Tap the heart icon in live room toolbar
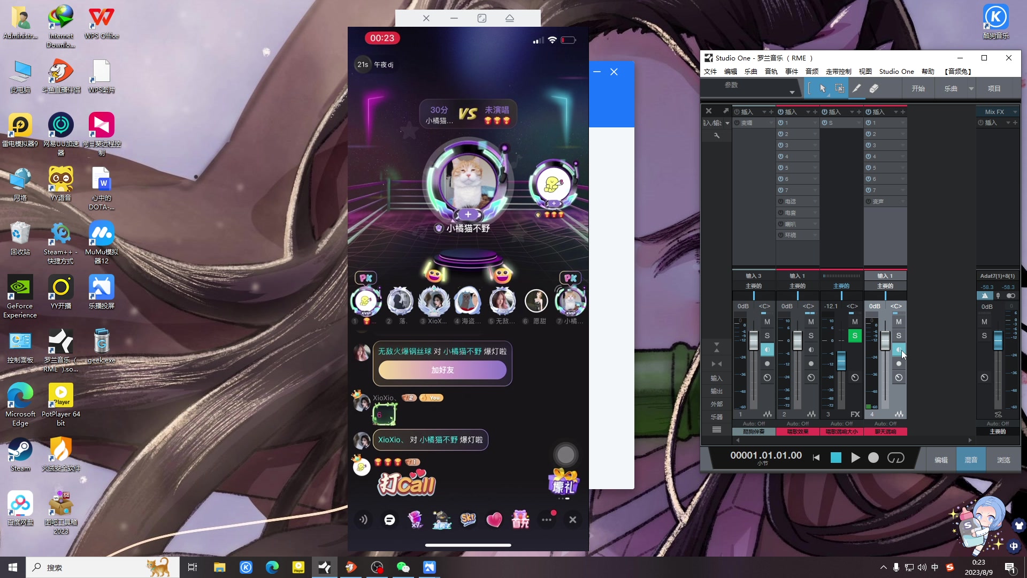The width and height of the screenshot is (1027, 578). click(494, 520)
